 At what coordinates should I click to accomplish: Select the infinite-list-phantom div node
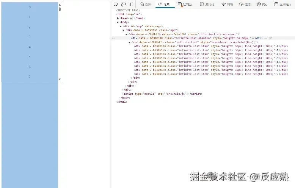click(197, 38)
